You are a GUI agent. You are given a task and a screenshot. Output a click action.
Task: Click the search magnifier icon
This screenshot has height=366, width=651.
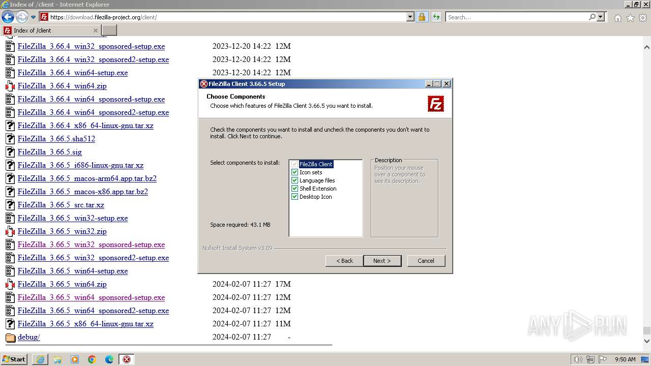tap(592, 17)
